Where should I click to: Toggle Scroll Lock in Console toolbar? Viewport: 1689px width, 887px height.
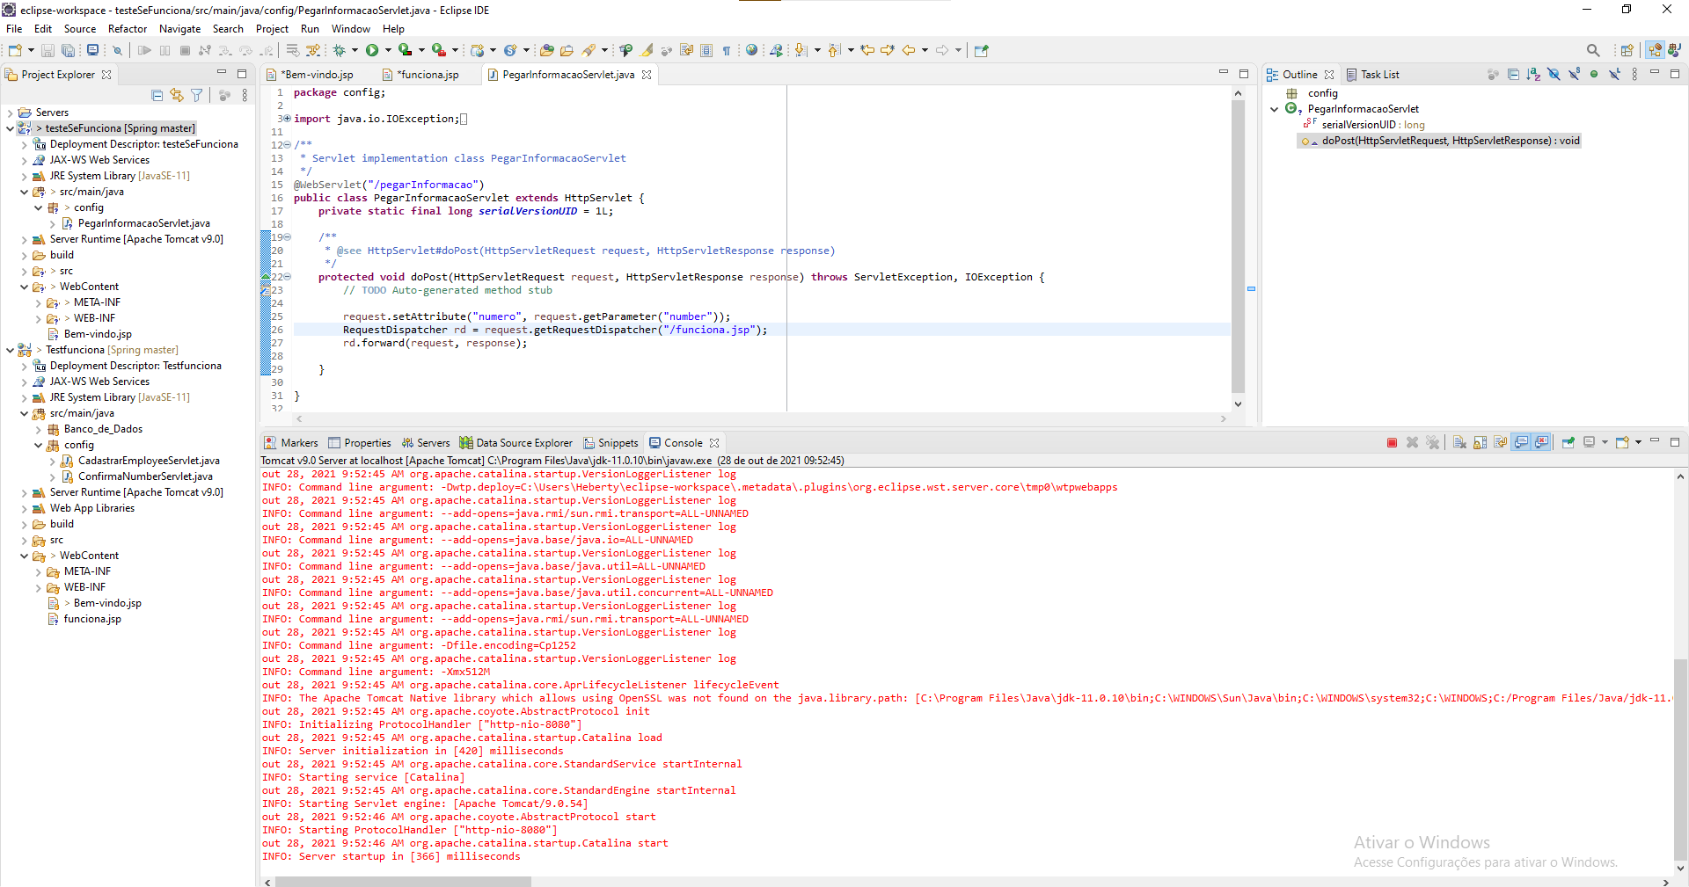pyautogui.click(x=1480, y=443)
